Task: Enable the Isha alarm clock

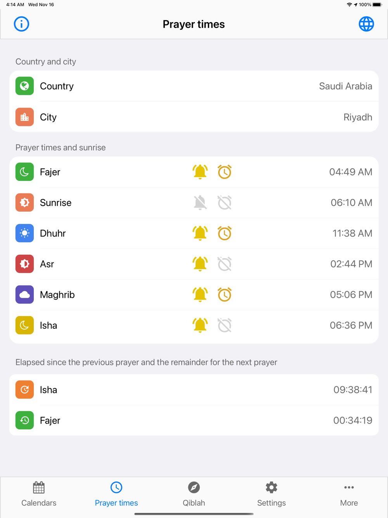Action: pos(225,325)
